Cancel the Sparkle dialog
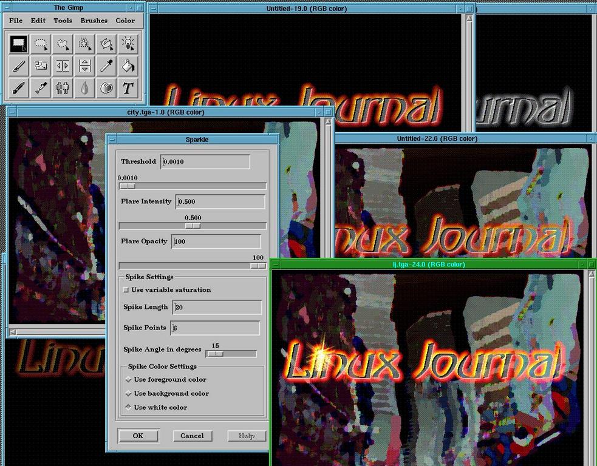Screen dimensions: 597x466 192,436
